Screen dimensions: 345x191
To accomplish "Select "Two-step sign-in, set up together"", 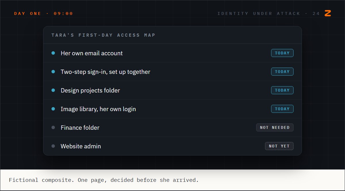I will pyautogui.click(x=106, y=72).
